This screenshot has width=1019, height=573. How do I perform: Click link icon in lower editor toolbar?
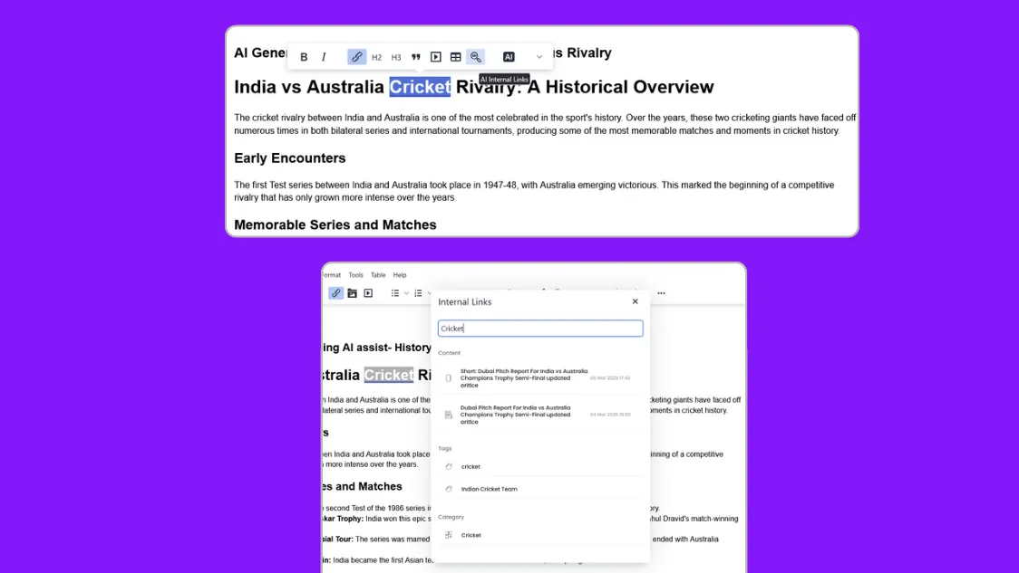coord(336,293)
